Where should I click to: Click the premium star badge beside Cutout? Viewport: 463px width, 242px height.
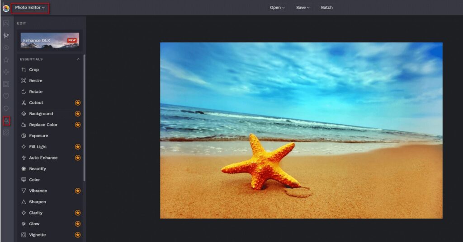pos(78,103)
